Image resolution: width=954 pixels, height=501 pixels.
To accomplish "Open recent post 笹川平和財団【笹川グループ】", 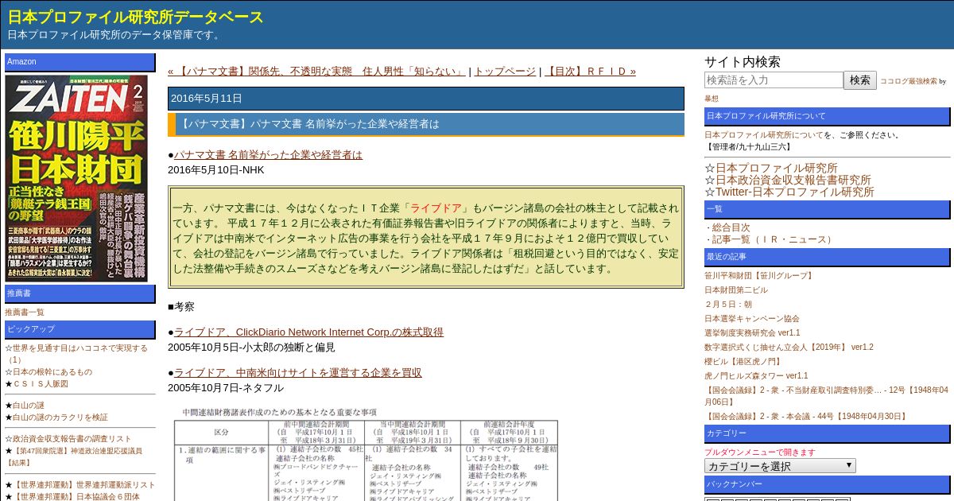I will coord(759,276).
